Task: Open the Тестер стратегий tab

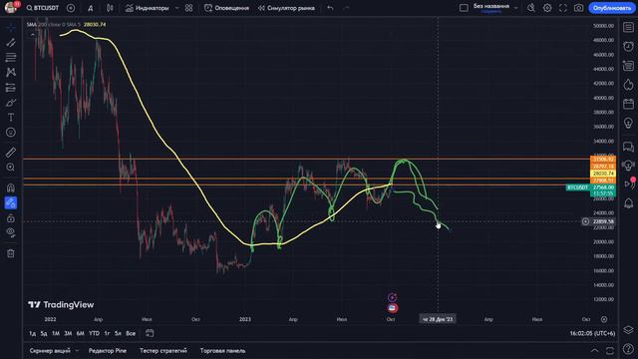Action: [x=163, y=350]
